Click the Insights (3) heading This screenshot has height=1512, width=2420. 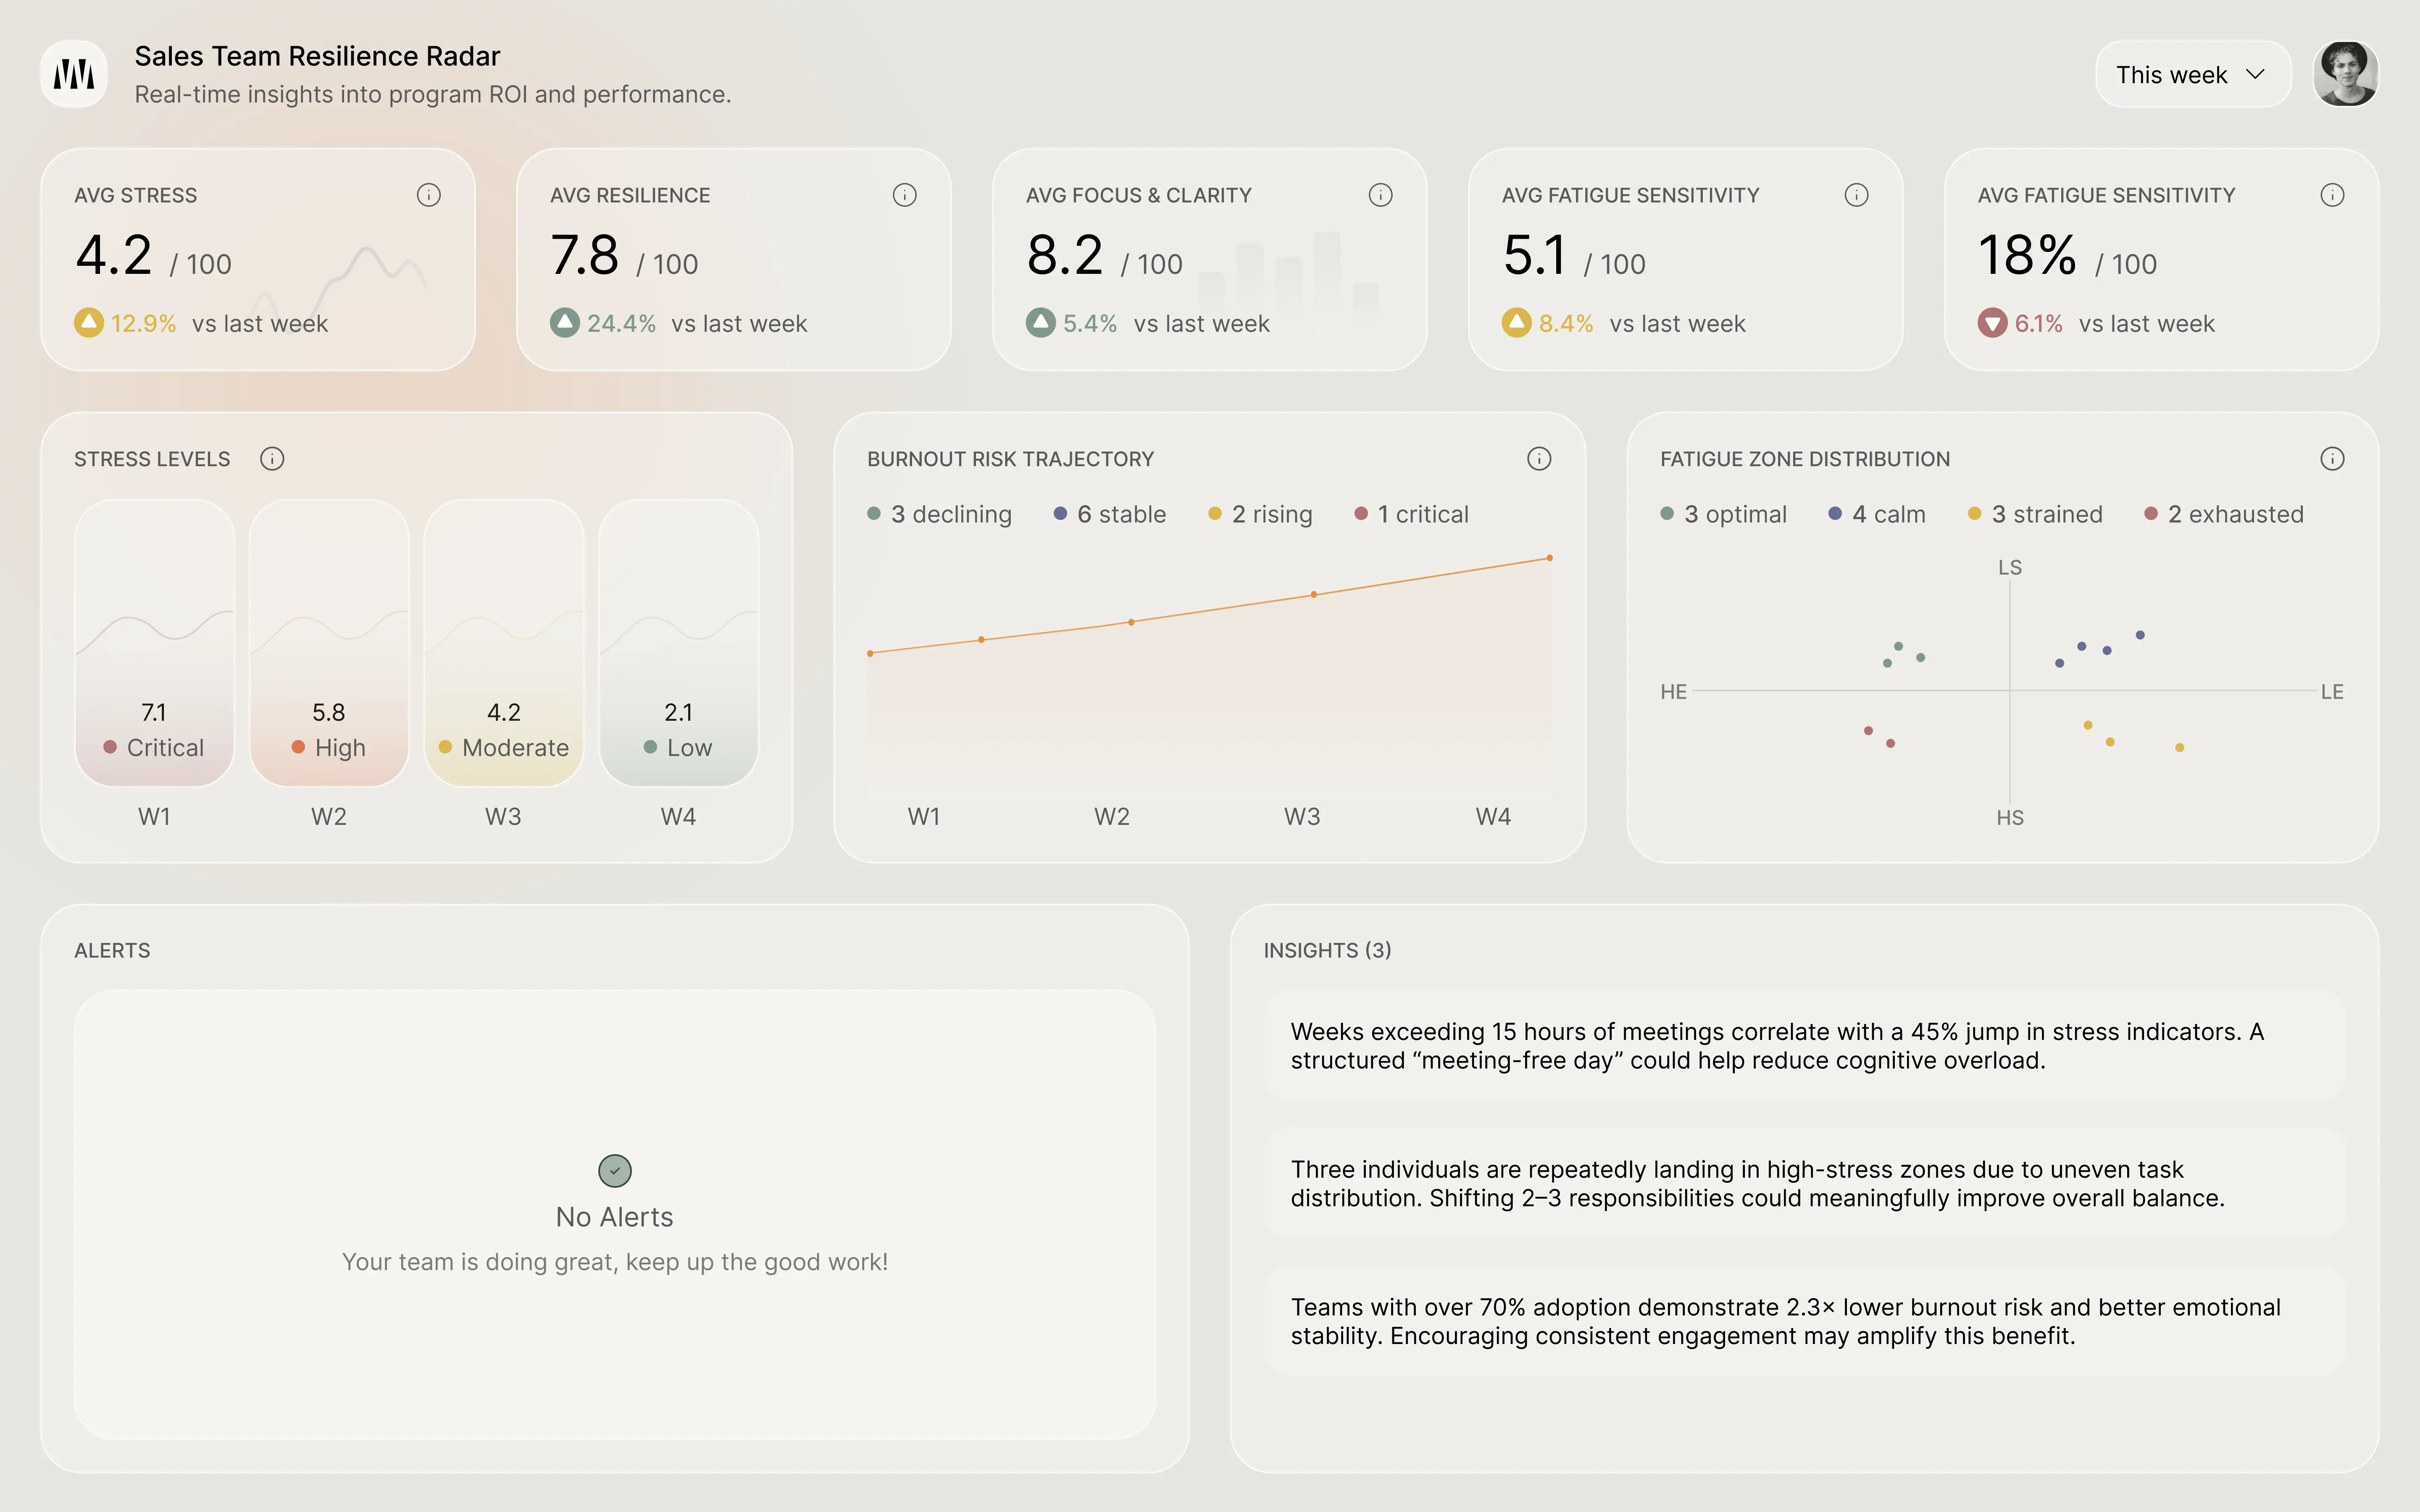coord(1327,950)
